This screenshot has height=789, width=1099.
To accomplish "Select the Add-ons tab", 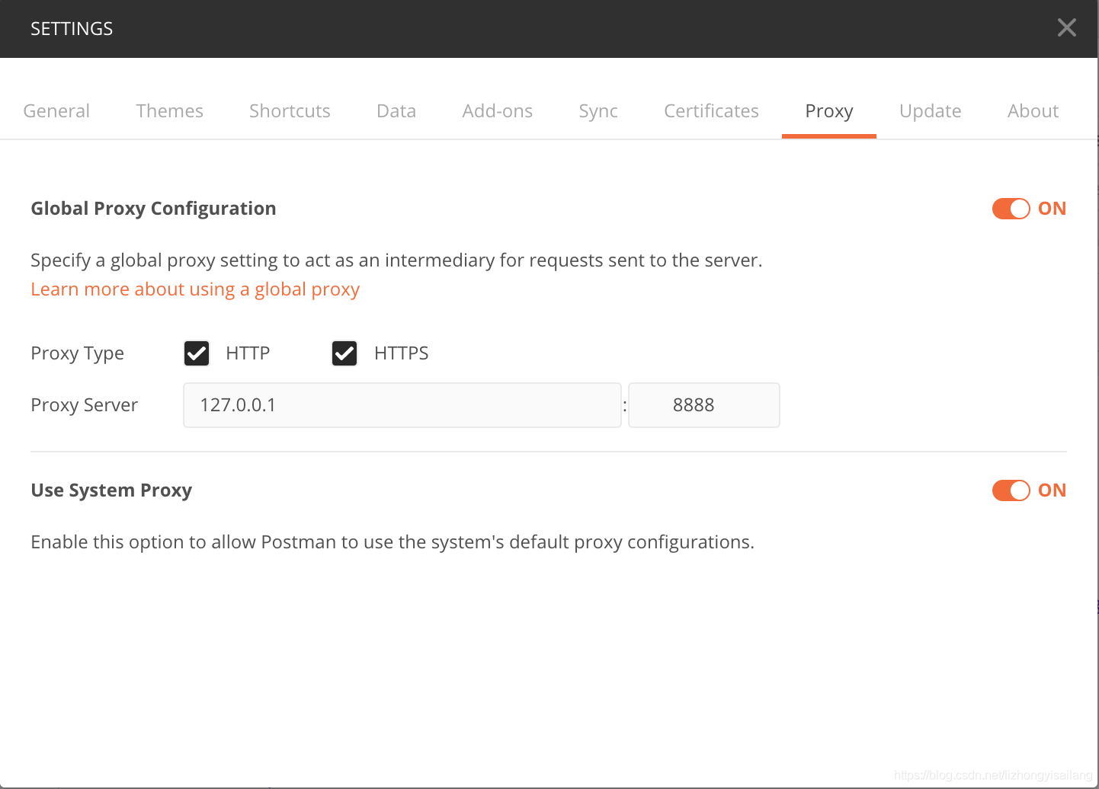I will click(x=497, y=111).
